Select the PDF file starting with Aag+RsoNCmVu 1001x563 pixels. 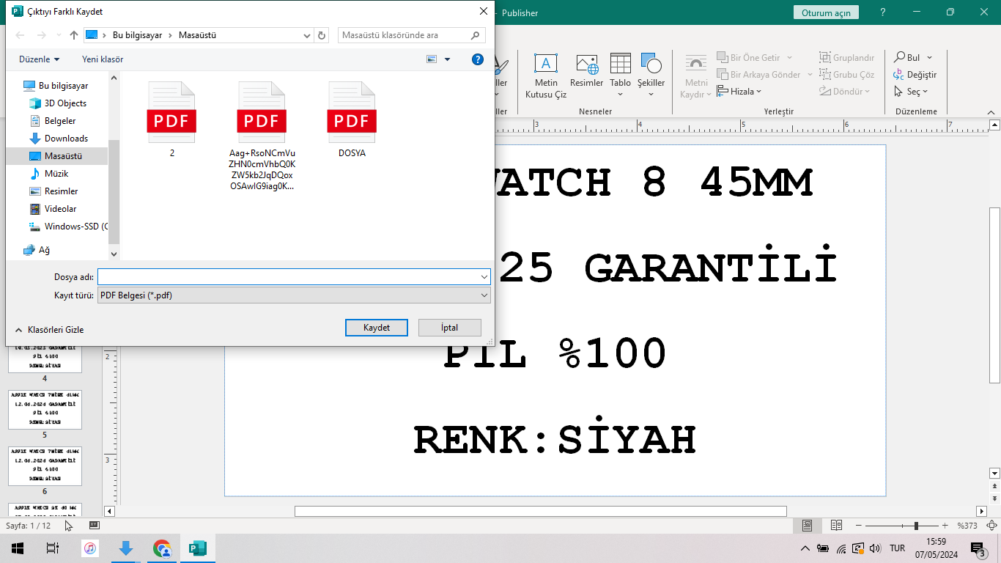click(x=262, y=136)
